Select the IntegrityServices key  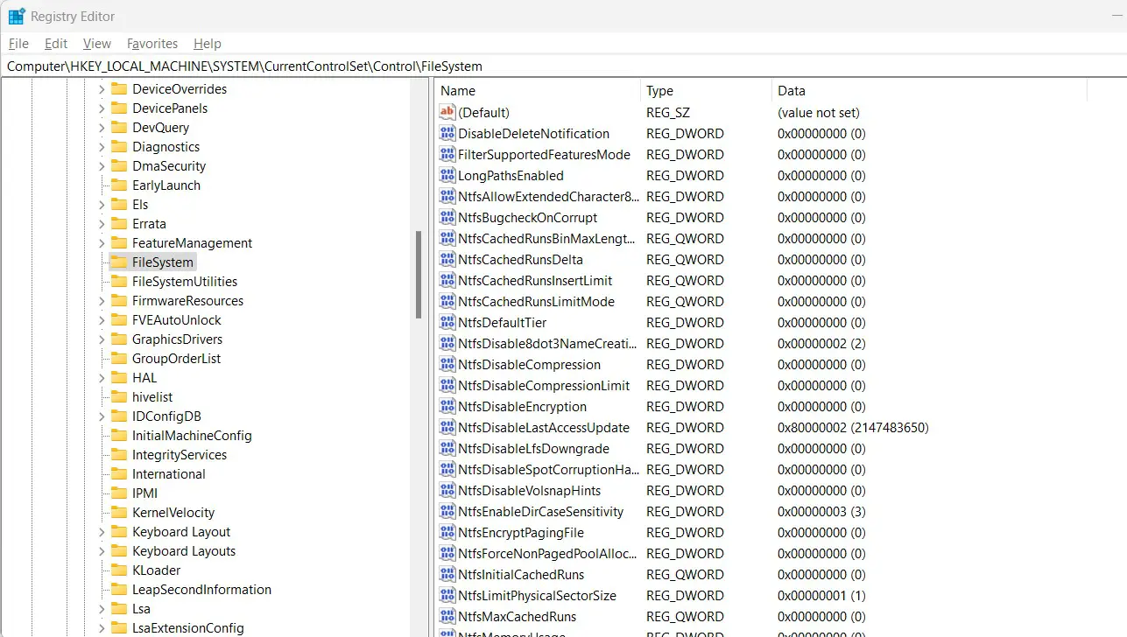(180, 455)
